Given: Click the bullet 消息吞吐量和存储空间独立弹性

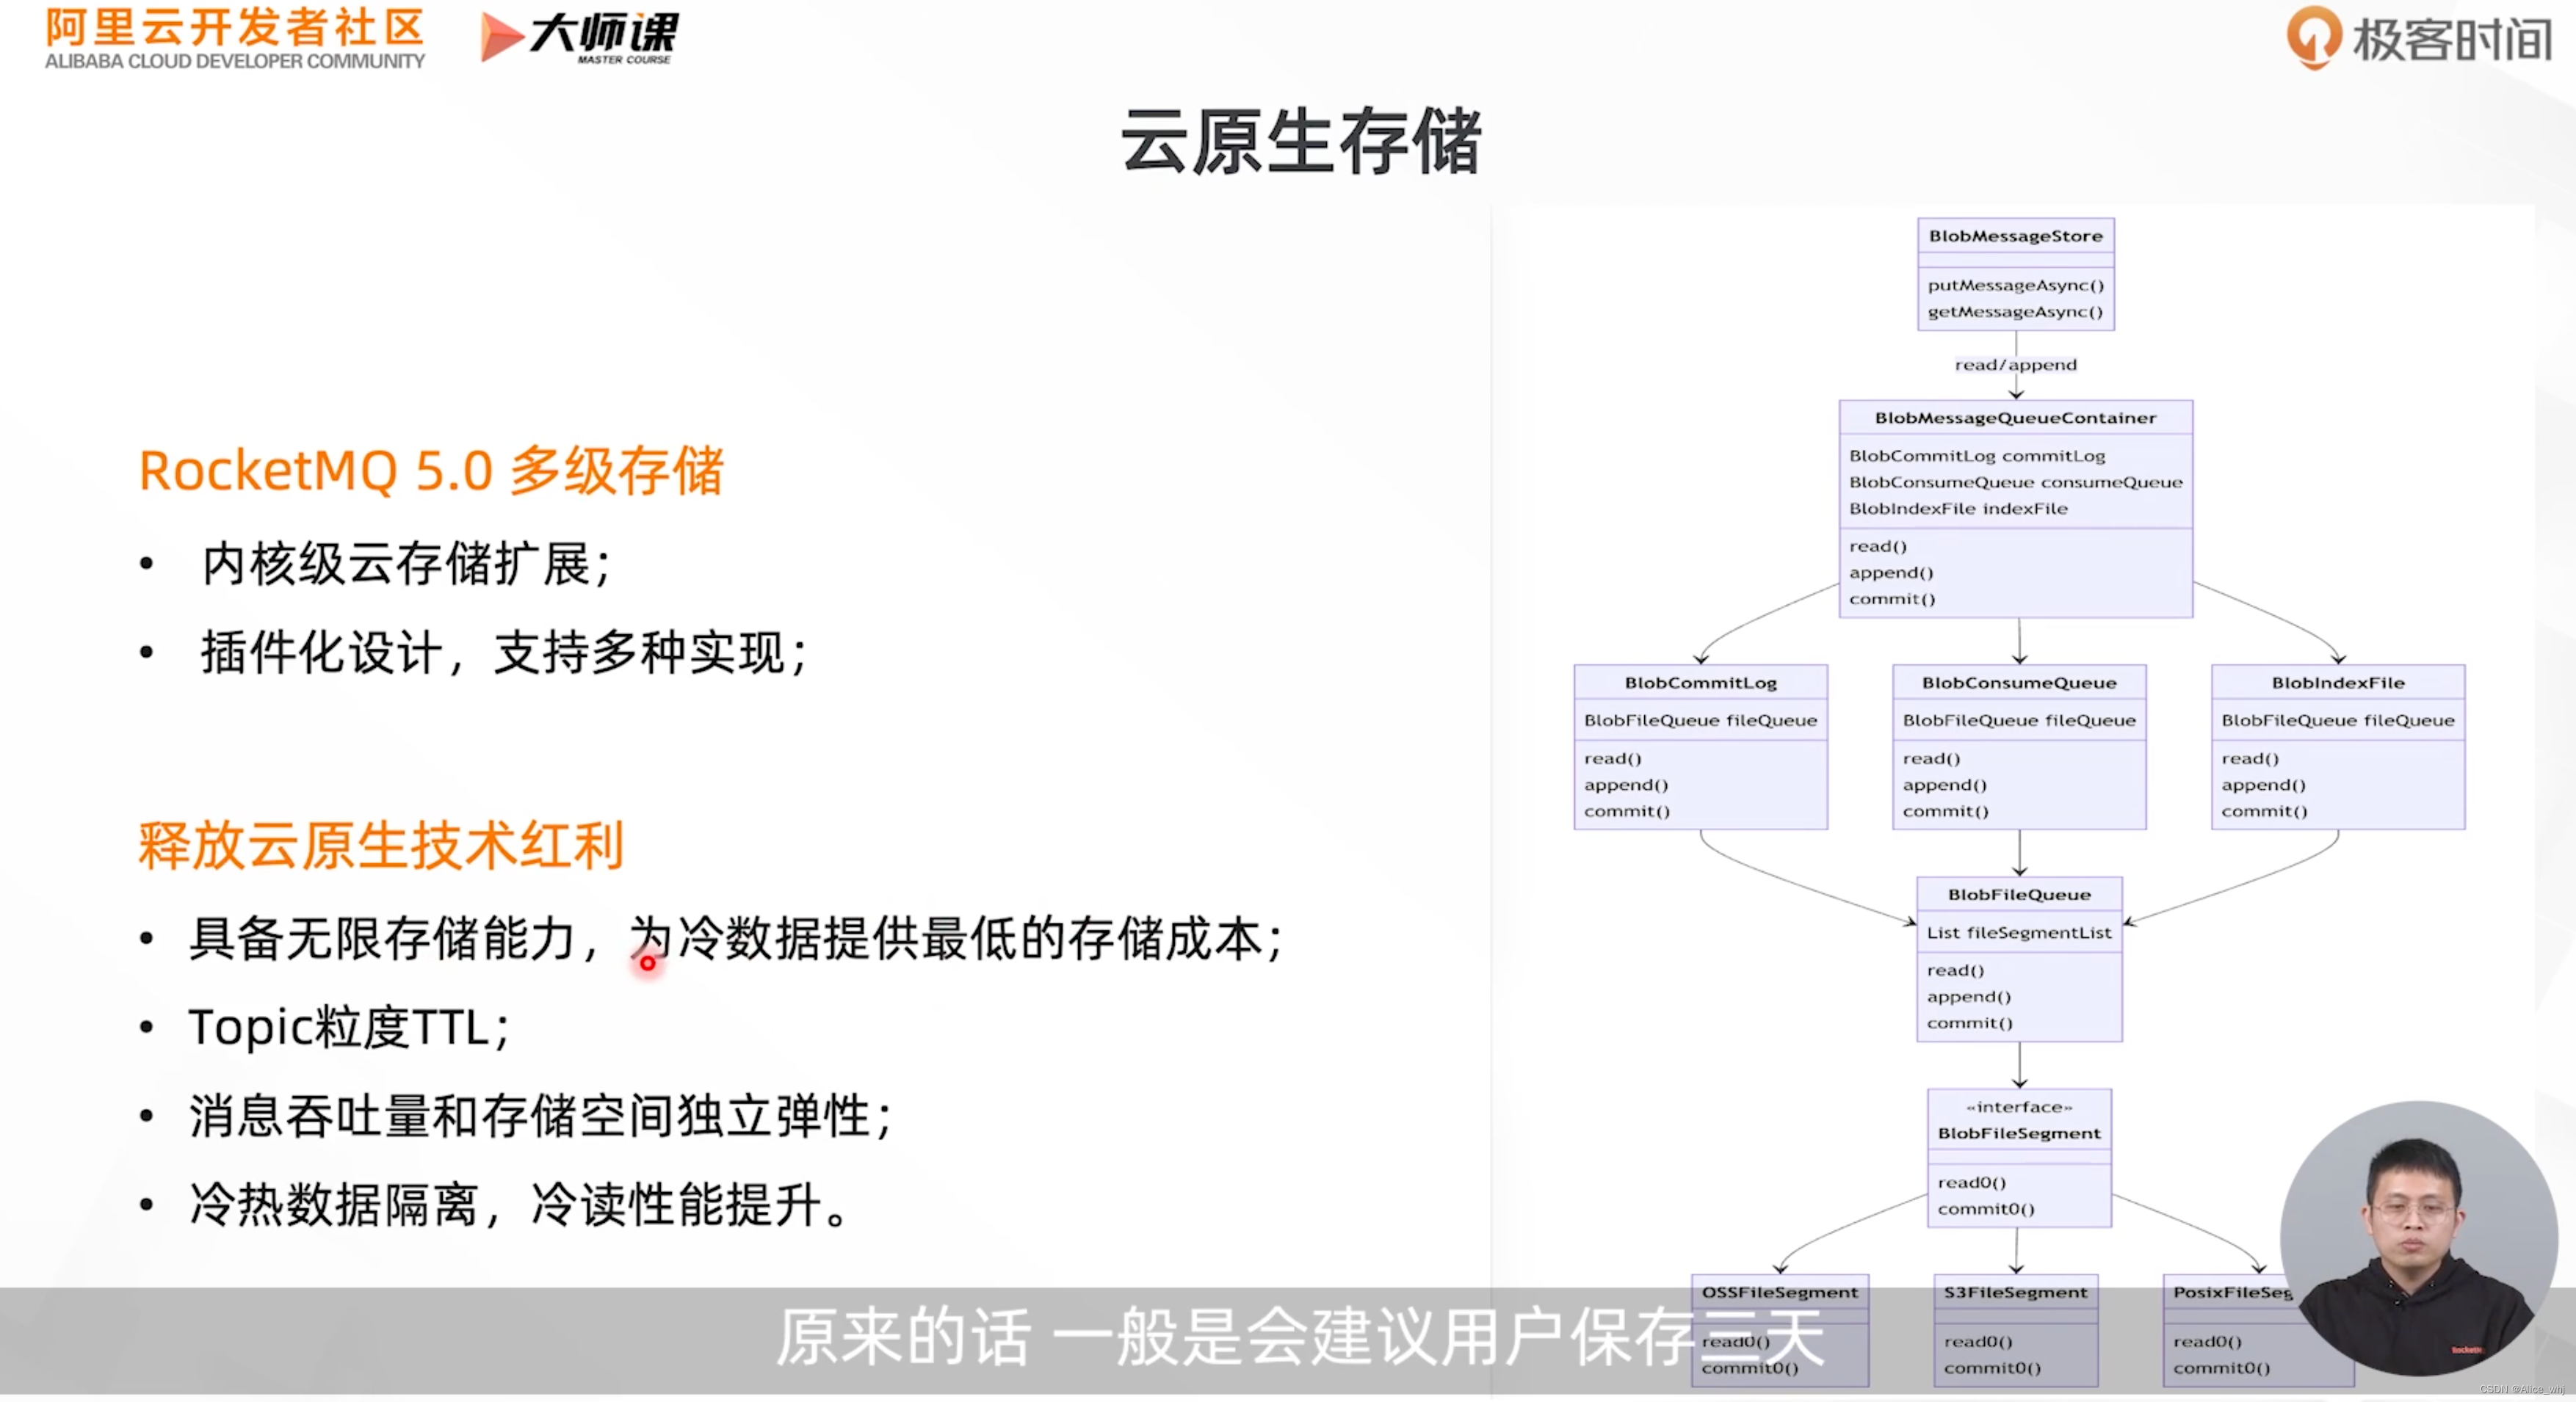Looking at the screenshot, I should pos(540,1116).
